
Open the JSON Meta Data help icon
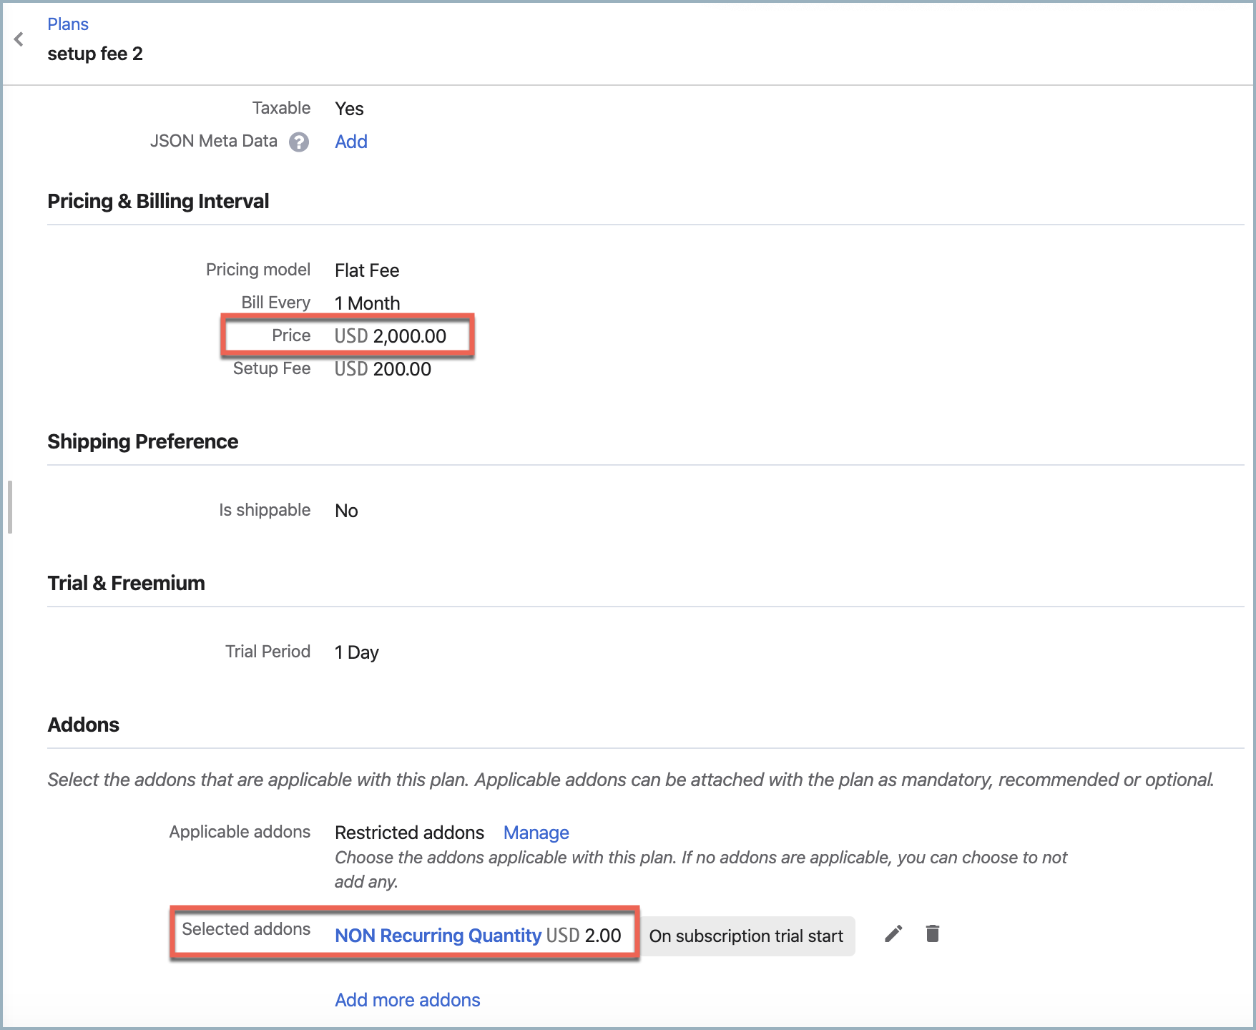click(298, 142)
